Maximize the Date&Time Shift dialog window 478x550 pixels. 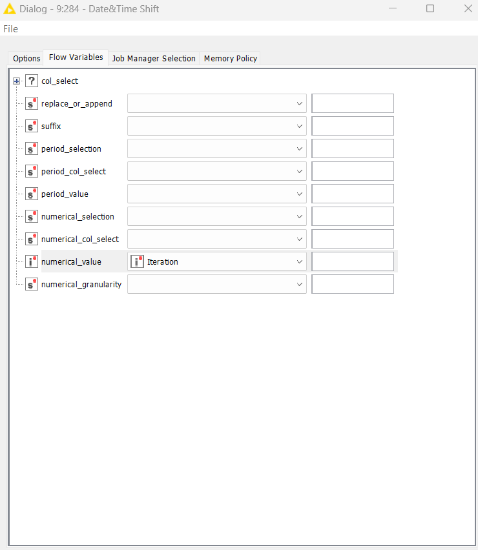pyautogui.click(x=430, y=9)
